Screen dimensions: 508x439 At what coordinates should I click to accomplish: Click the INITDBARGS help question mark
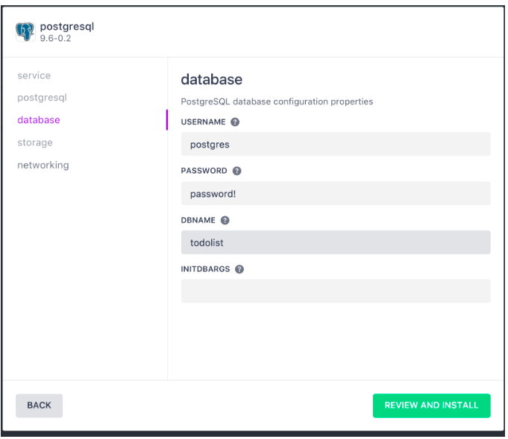coord(239,269)
